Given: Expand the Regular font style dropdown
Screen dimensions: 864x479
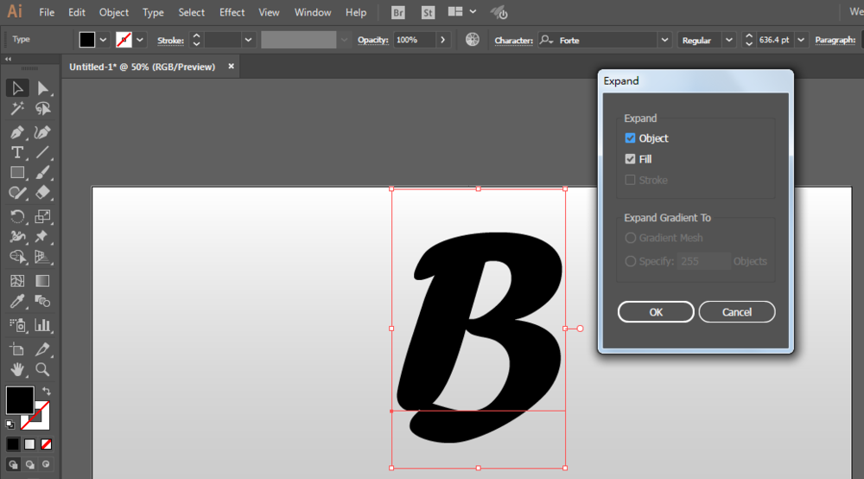Looking at the screenshot, I should click(x=729, y=40).
